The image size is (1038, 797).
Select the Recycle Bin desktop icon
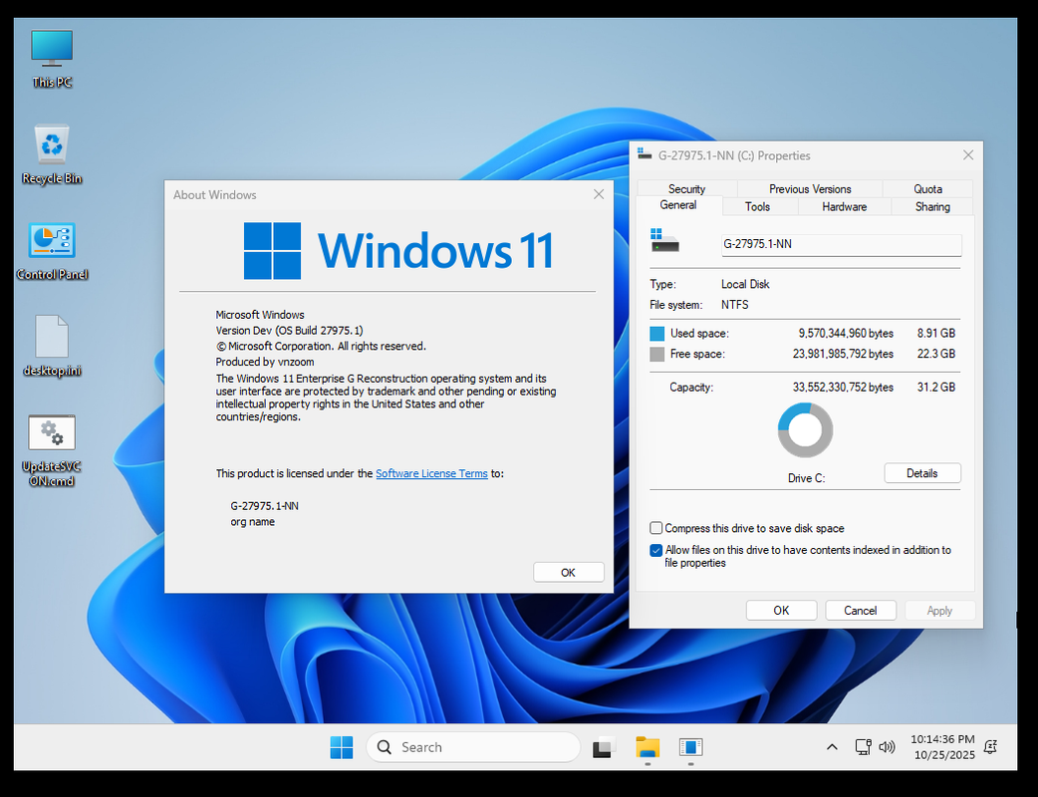click(x=52, y=154)
